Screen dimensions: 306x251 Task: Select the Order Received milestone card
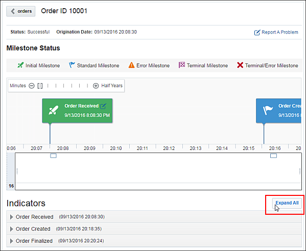point(77,111)
